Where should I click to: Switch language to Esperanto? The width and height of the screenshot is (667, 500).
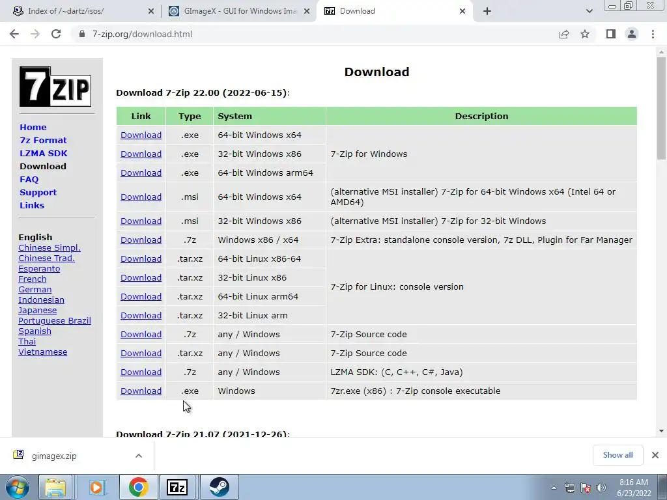(x=39, y=269)
